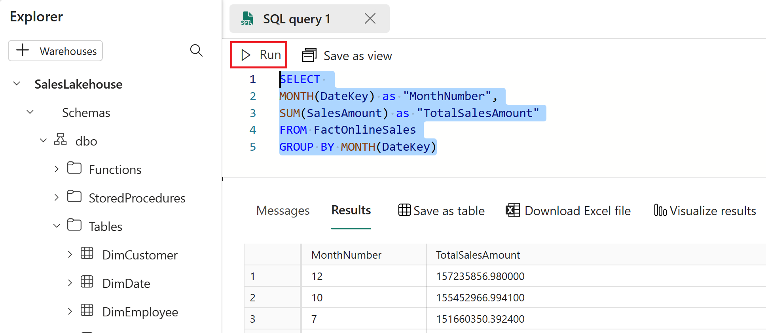
Task: Click Download Excel file label
Action: point(578,211)
